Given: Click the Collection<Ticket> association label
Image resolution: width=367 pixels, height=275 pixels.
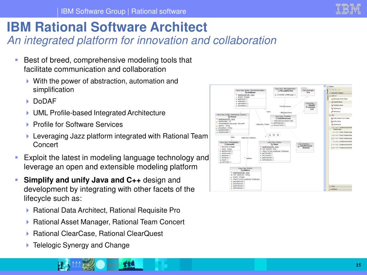Looking at the screenshot, I should coord(263,124).
